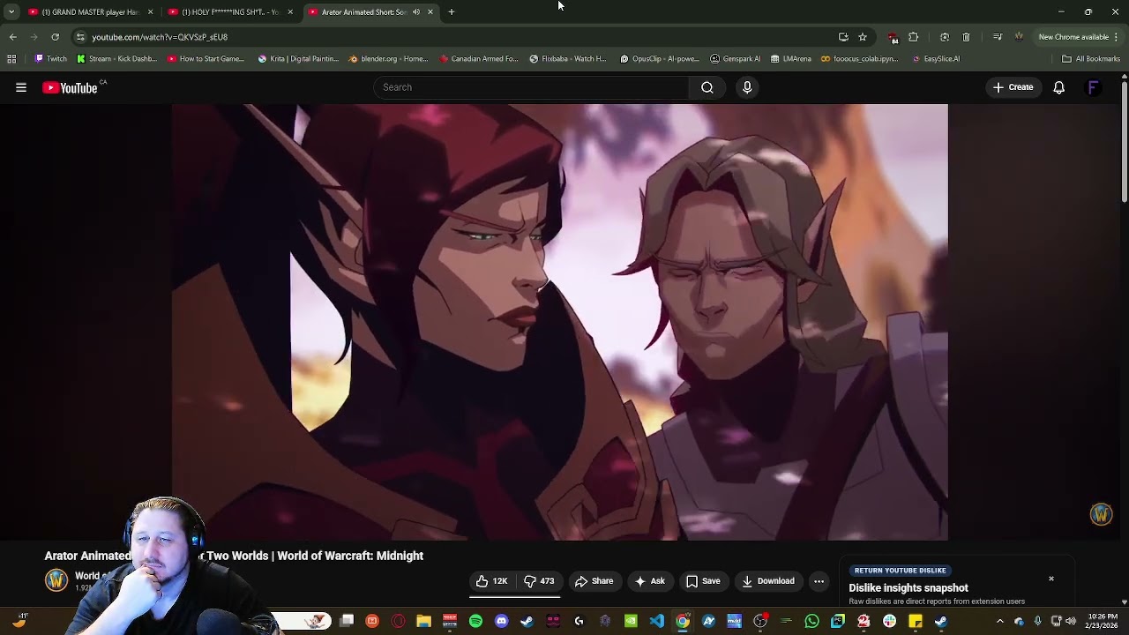Open the OpusClip bookmark
Viewport: 1129px width, 635px height.
659,59
